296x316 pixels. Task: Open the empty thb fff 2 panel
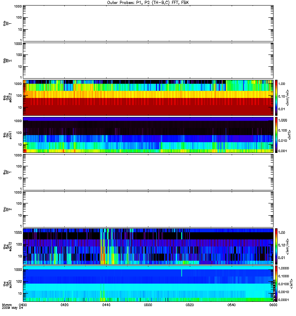pyautogui.click(x=148, y=60)
